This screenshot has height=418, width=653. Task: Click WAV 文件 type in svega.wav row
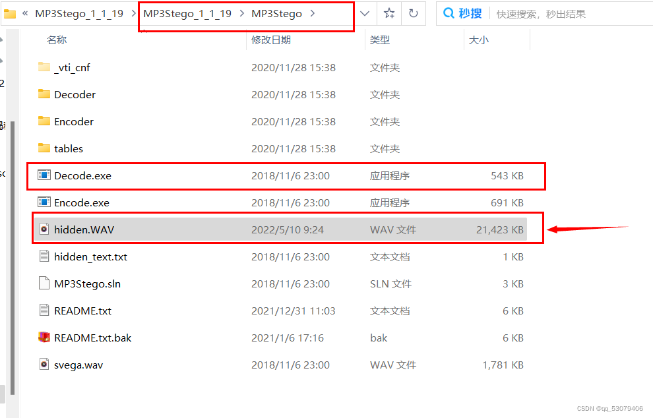click(393, 365)
